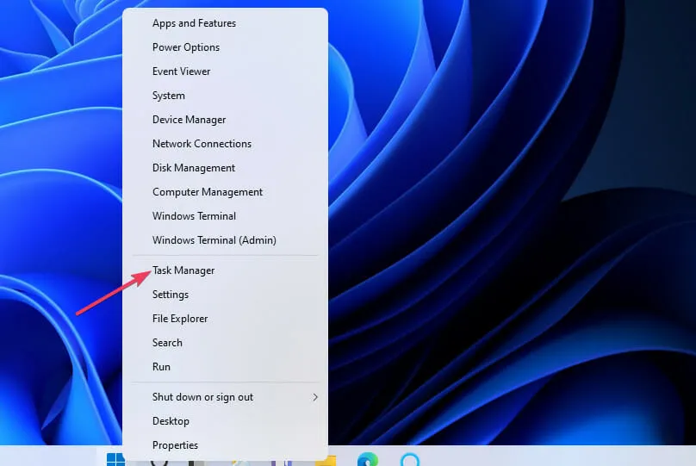Launch Computer Management
Screen dimensions: 696x466
coord(208,192)
